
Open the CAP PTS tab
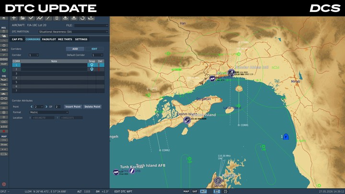(17, 39)
